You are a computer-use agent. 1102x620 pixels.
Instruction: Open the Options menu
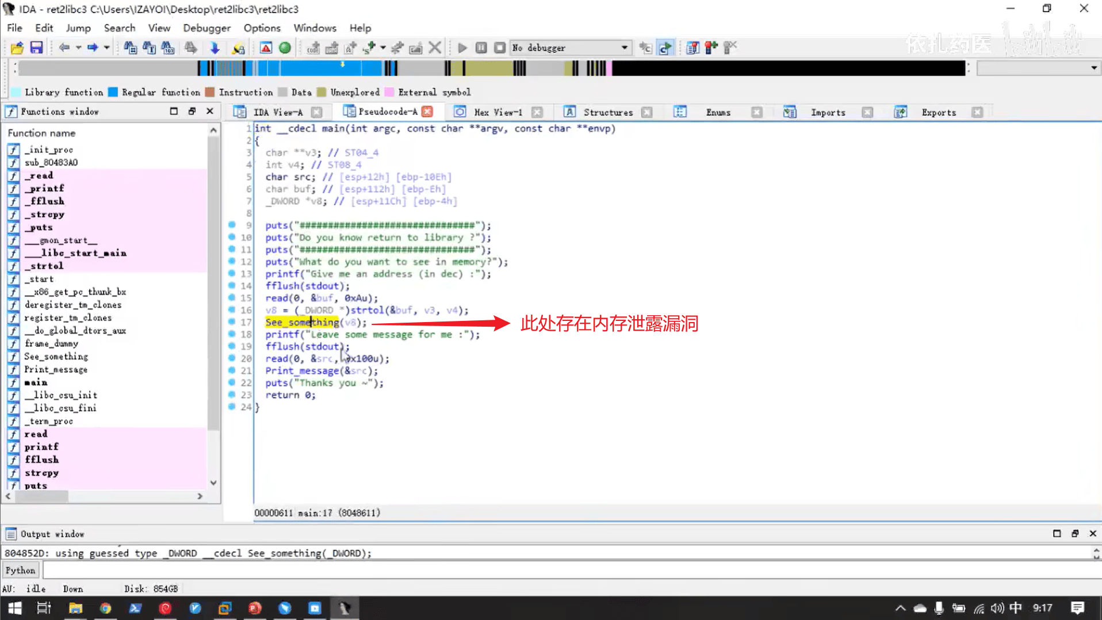coord(262,28)
